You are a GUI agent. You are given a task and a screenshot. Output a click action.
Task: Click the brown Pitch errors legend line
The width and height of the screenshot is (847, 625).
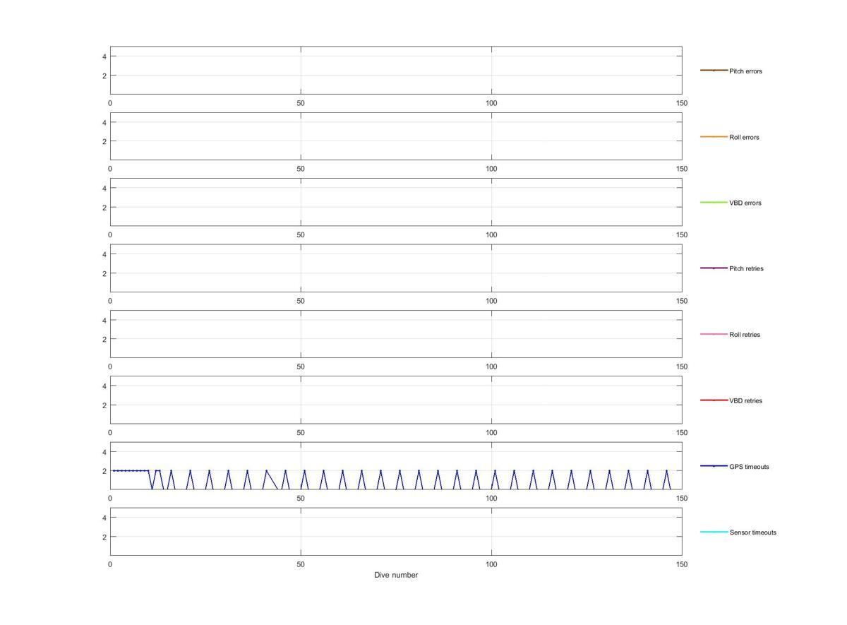pyautogui.click(x=714, y=71)
